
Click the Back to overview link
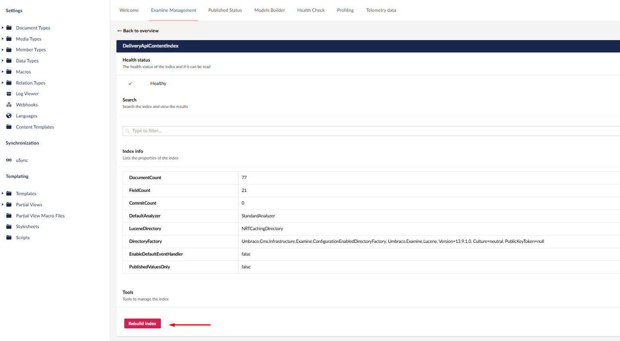point(138,31)
